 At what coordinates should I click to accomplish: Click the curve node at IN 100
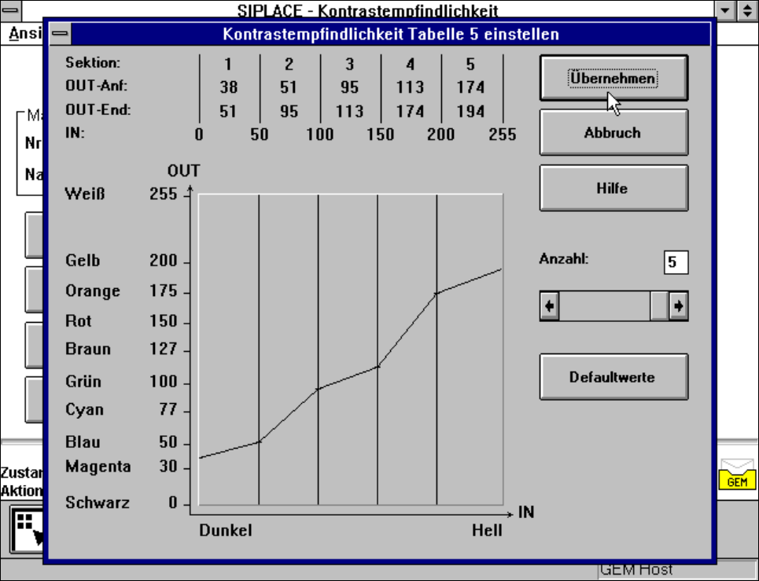[x=318, y=389]
